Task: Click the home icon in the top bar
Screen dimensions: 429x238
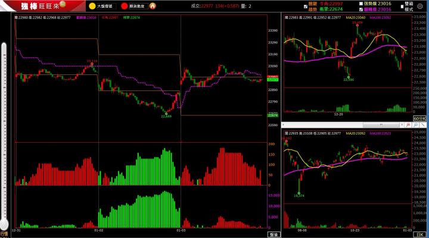Action: point(153,6)
